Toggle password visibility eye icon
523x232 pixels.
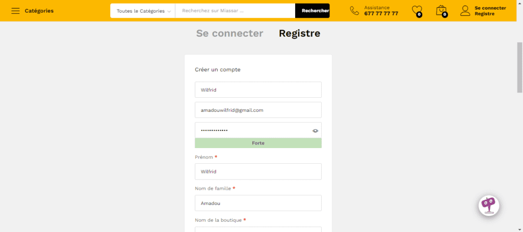click(316, 131)
